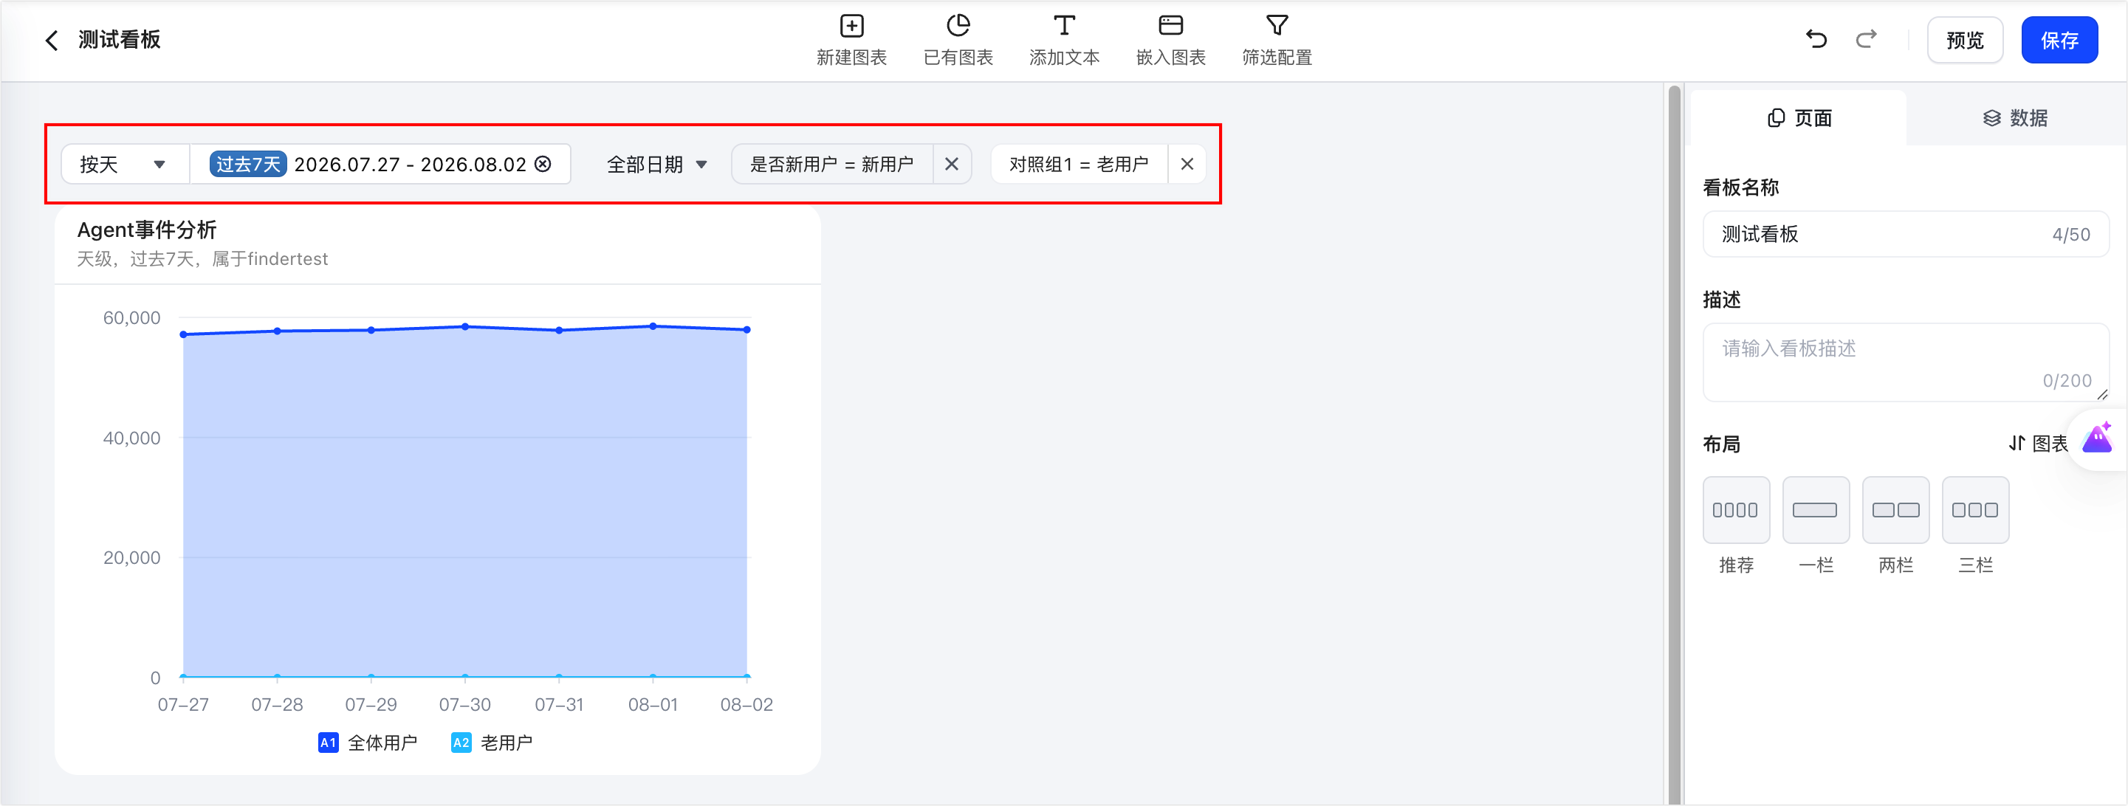Save the dashboard with 保存

(2059, 40)
